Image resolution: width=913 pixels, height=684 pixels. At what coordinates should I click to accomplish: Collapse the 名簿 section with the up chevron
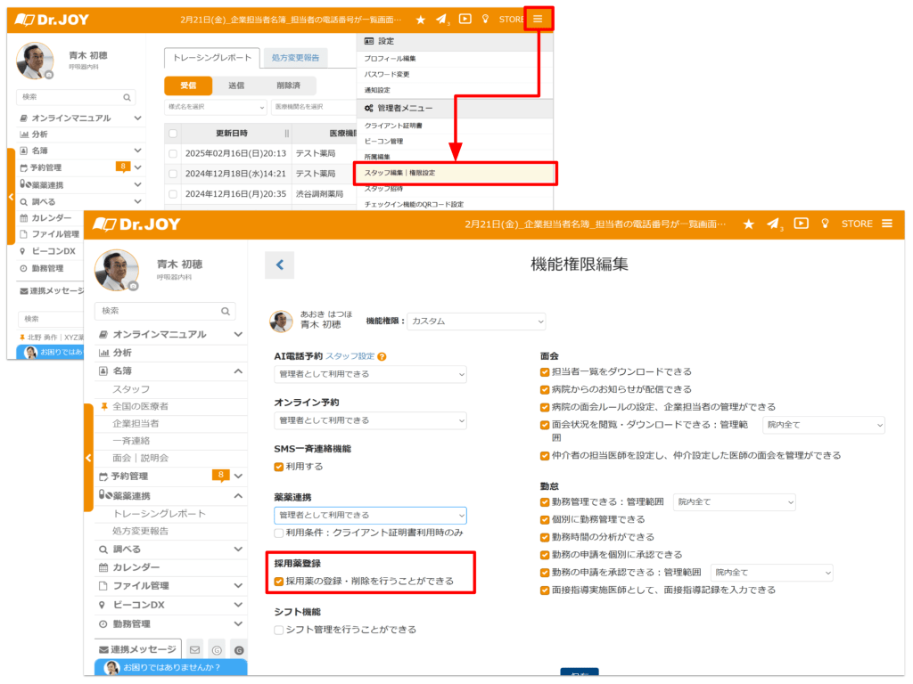[238, 370]
